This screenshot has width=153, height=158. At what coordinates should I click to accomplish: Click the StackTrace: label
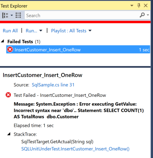point(25,134)
